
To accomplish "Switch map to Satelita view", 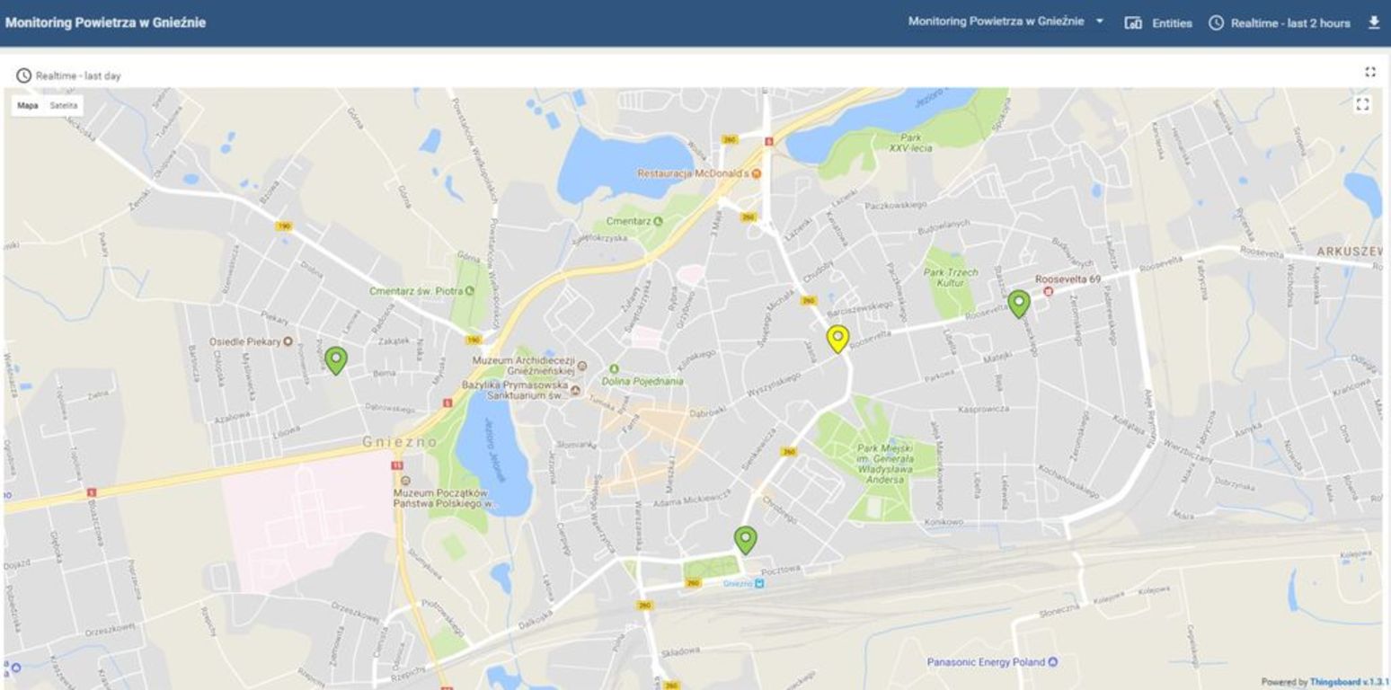I will pyautogui.click(x=63, y=106).
